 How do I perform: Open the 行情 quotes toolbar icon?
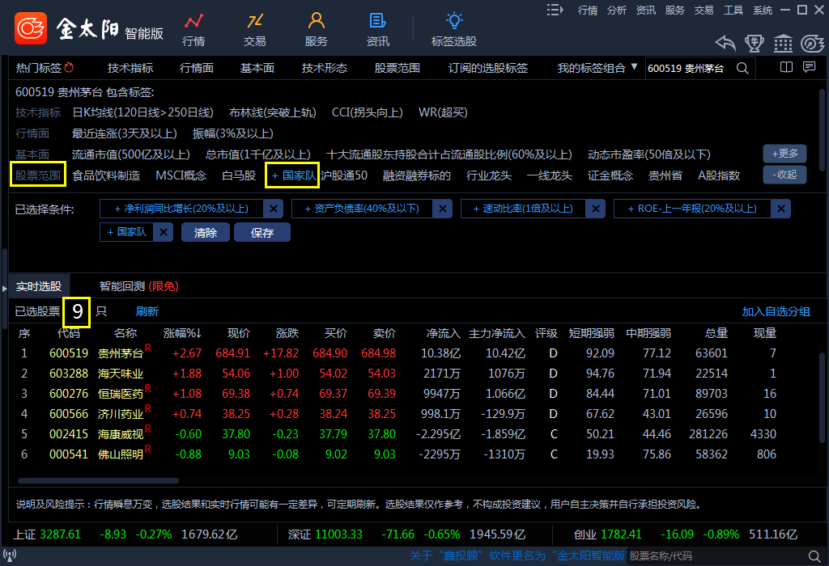tap(193, 30)
